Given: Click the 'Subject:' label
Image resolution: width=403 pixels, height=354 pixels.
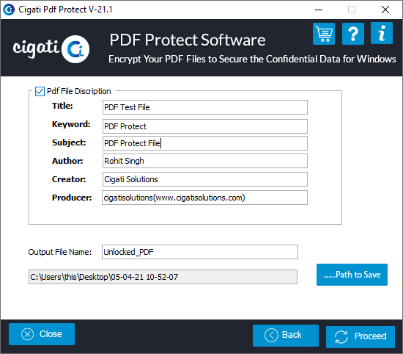Looking at the screenshot, I should (69, 142).
